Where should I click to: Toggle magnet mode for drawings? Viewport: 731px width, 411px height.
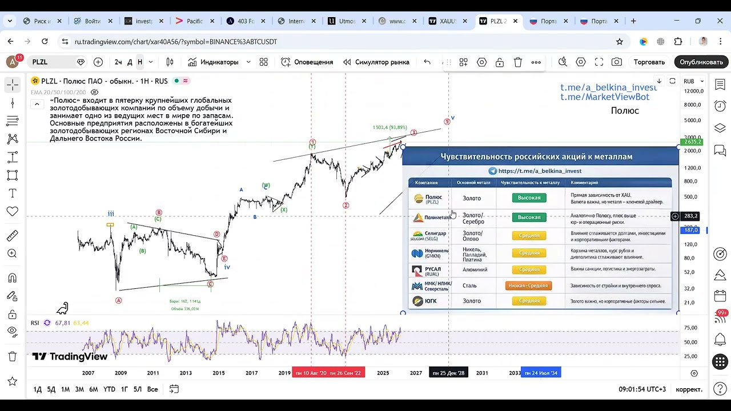coord(13,278)
